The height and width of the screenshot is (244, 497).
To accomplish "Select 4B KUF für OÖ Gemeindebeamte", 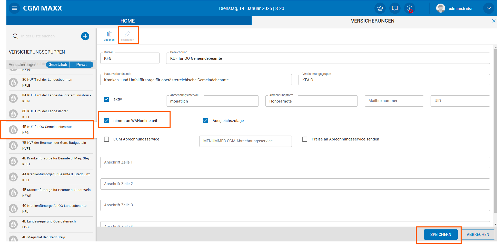I will pos(51,130).
